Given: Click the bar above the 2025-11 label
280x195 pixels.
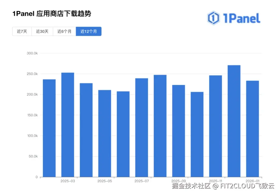Looking at the screenshot, I should tap(215, 126).
